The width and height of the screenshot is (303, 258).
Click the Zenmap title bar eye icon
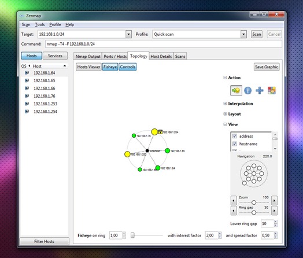tap(22, 16)
